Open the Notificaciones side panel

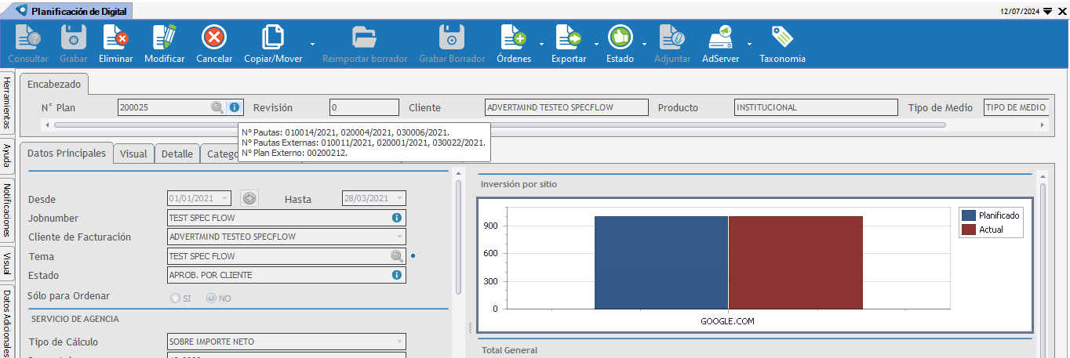click(6, 210)
